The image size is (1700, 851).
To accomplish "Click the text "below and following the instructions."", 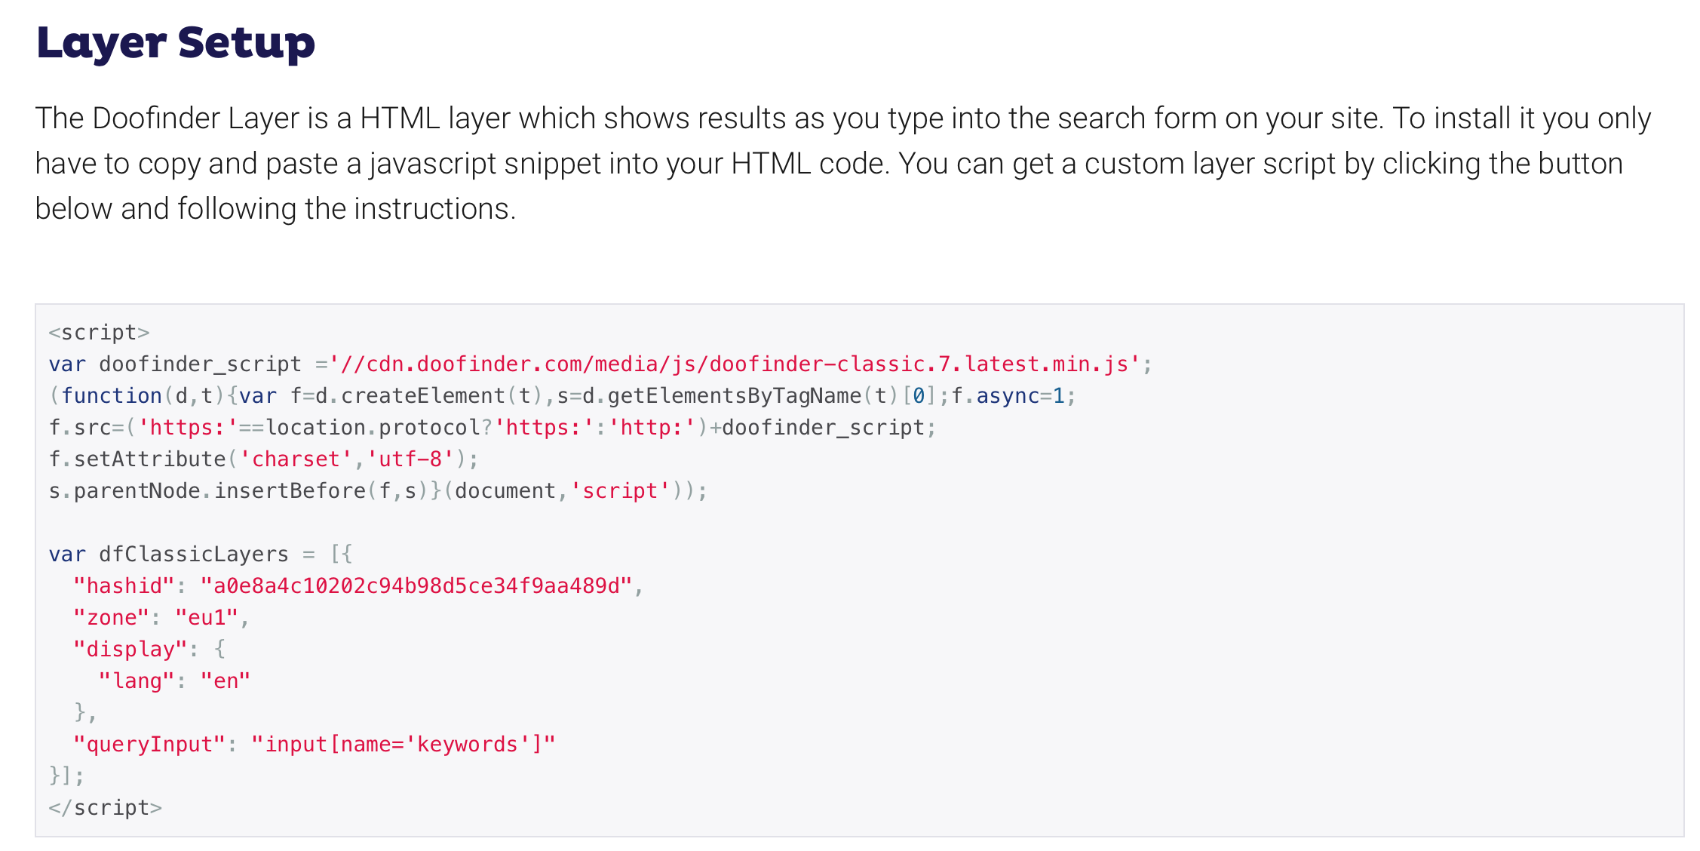I will [x=275, y=209].
